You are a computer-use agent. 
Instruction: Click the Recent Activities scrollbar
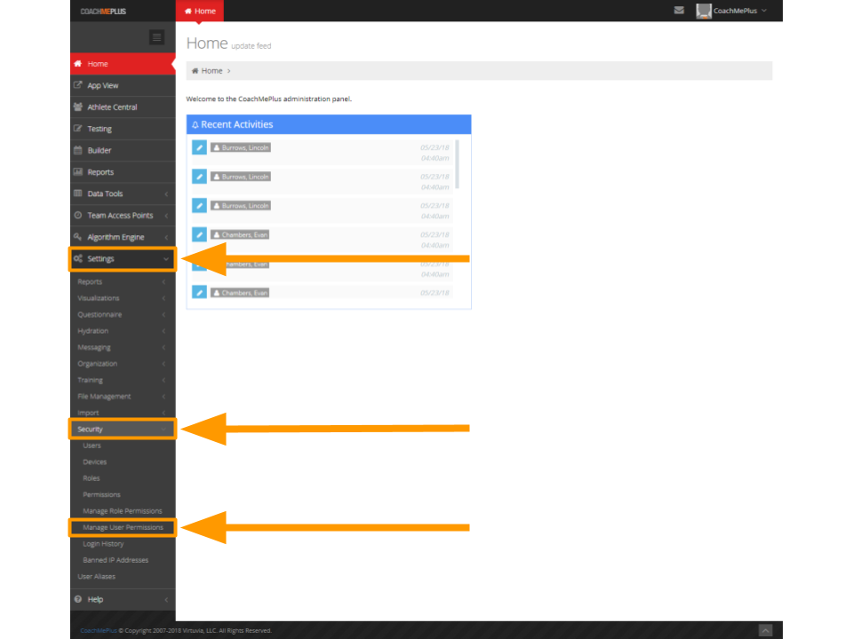(x=458, y=163)
